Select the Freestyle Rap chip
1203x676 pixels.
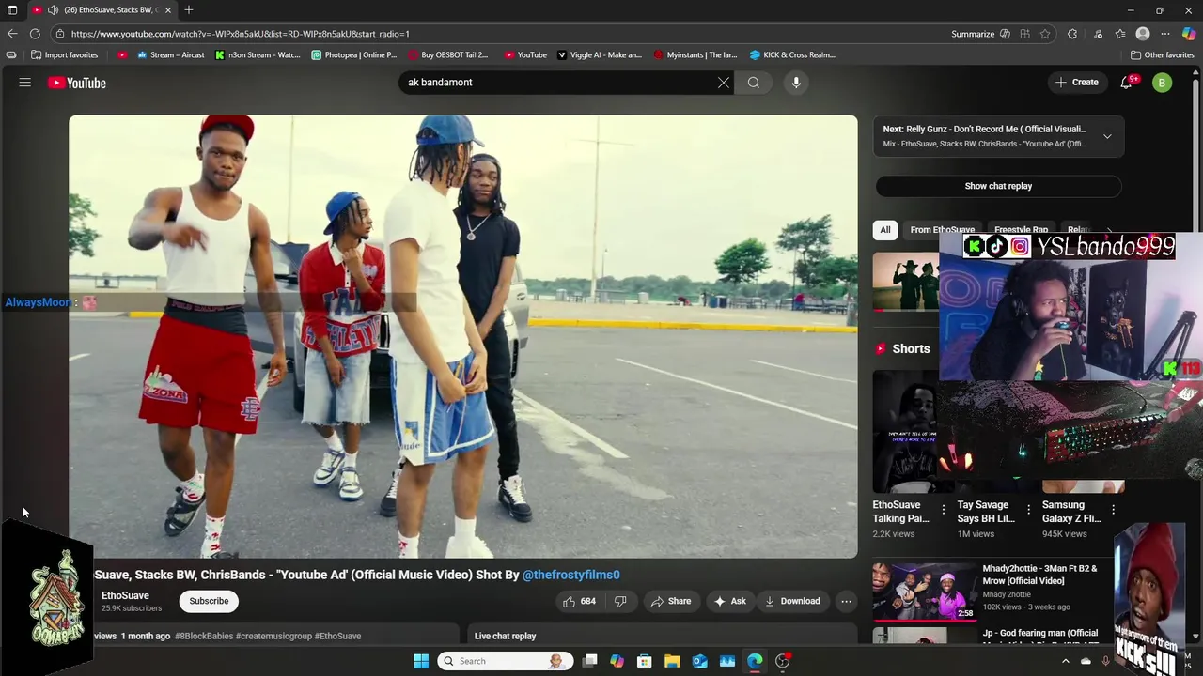(x=1021, y=230)
